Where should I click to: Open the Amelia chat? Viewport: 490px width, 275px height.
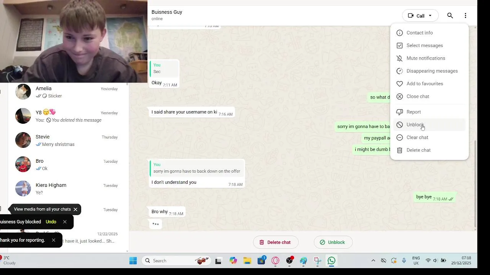(69, 92)
